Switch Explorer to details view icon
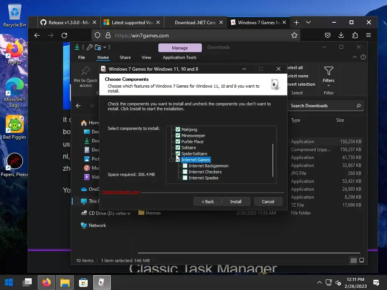 tap(353, 261)
